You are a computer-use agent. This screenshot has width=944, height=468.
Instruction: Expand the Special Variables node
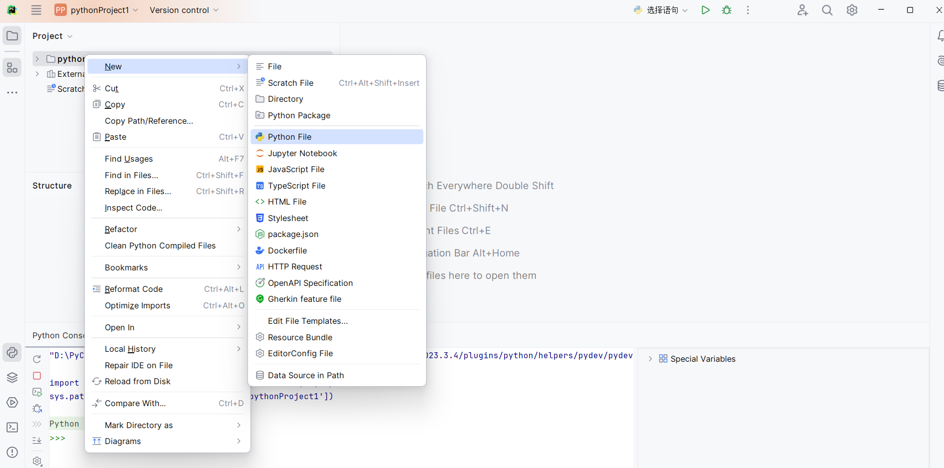point(650,359)
